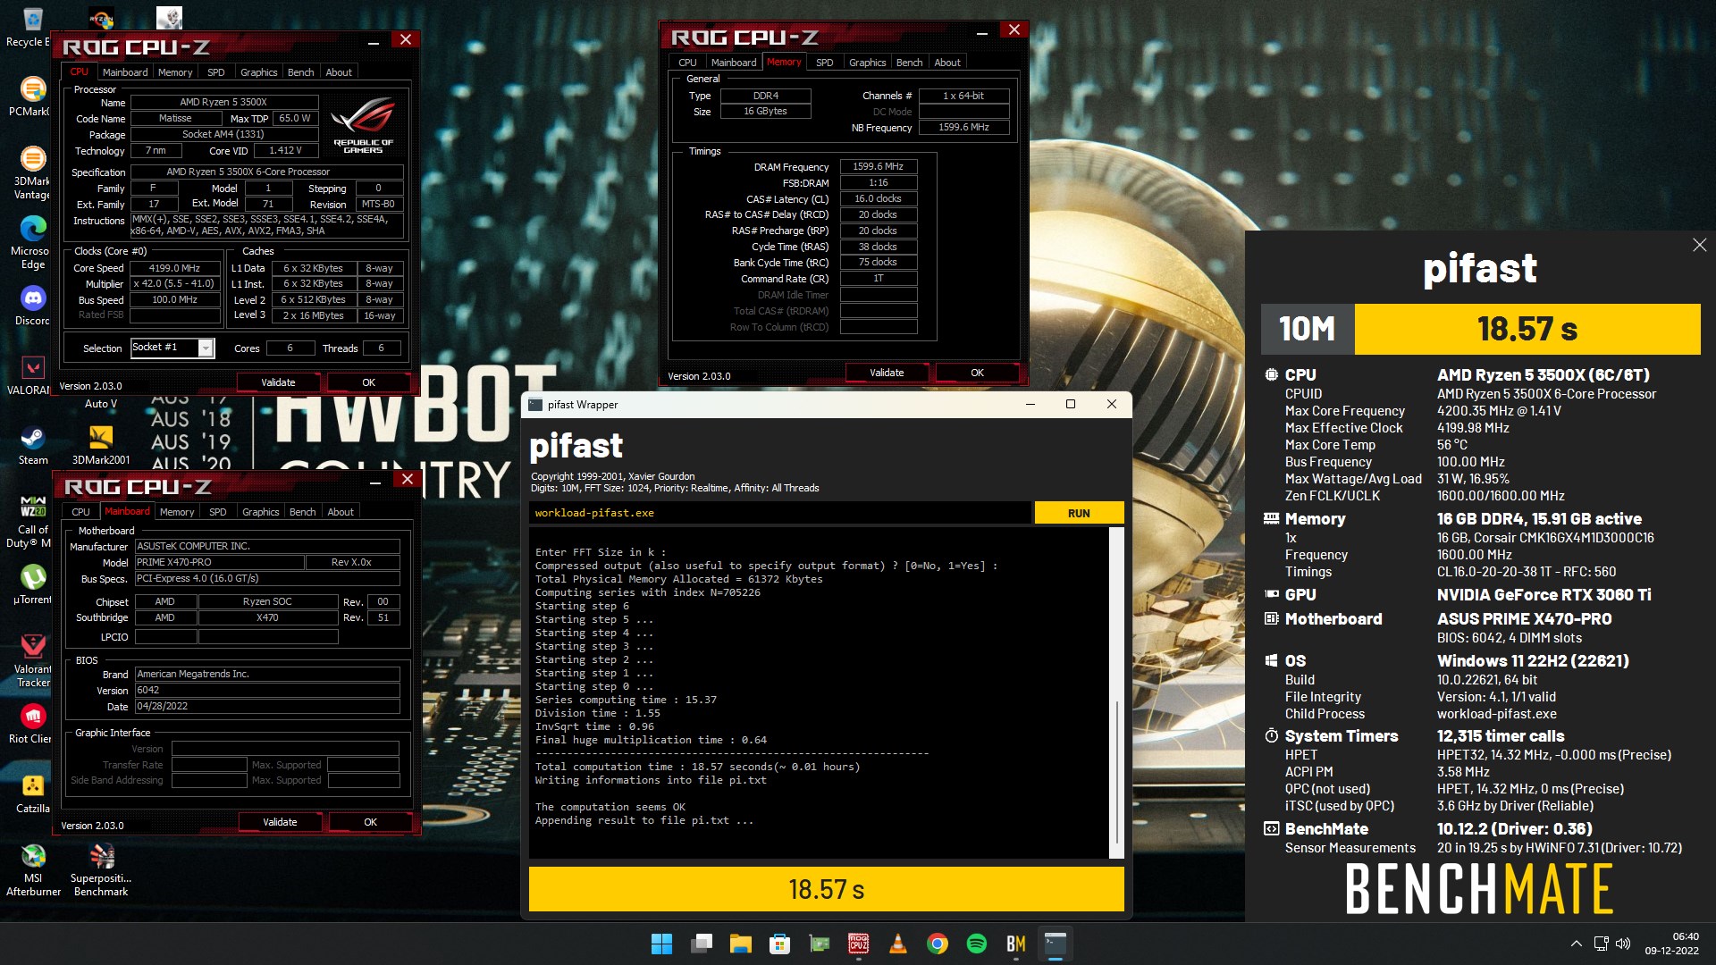This screenshot has width=1716, height=965.
Task: Open Spotify from the taskbar
Action: [977, 944]
